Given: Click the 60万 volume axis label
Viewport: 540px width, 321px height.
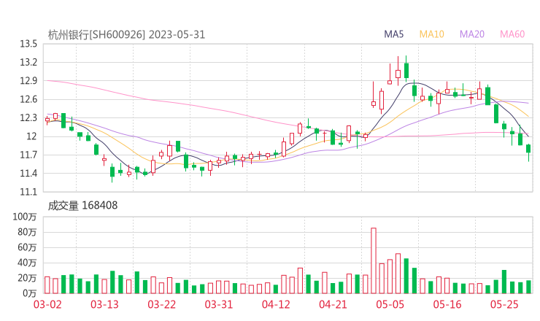Looking at the screenshot, I should coord(27,247).
